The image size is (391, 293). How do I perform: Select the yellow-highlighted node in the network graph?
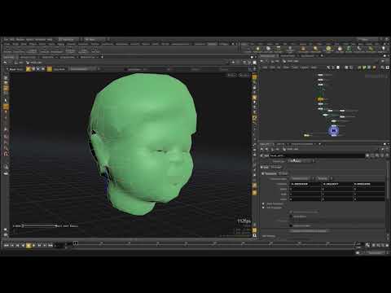tap(320, 99)
